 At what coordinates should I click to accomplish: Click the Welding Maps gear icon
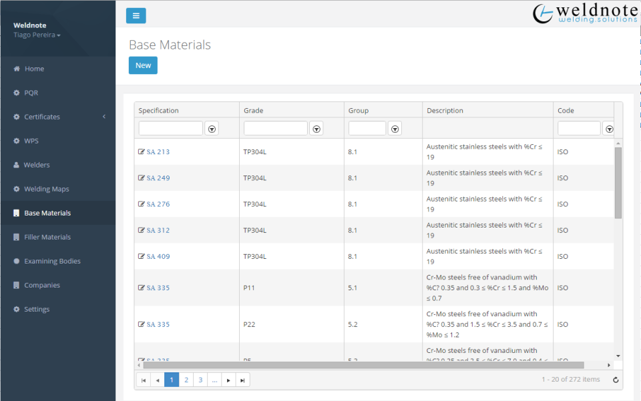pos(16,189)
